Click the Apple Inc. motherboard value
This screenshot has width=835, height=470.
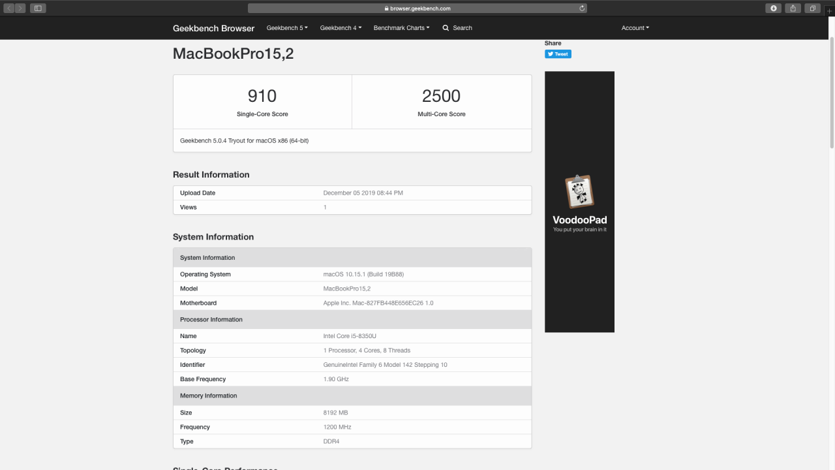tap(378, 303)
